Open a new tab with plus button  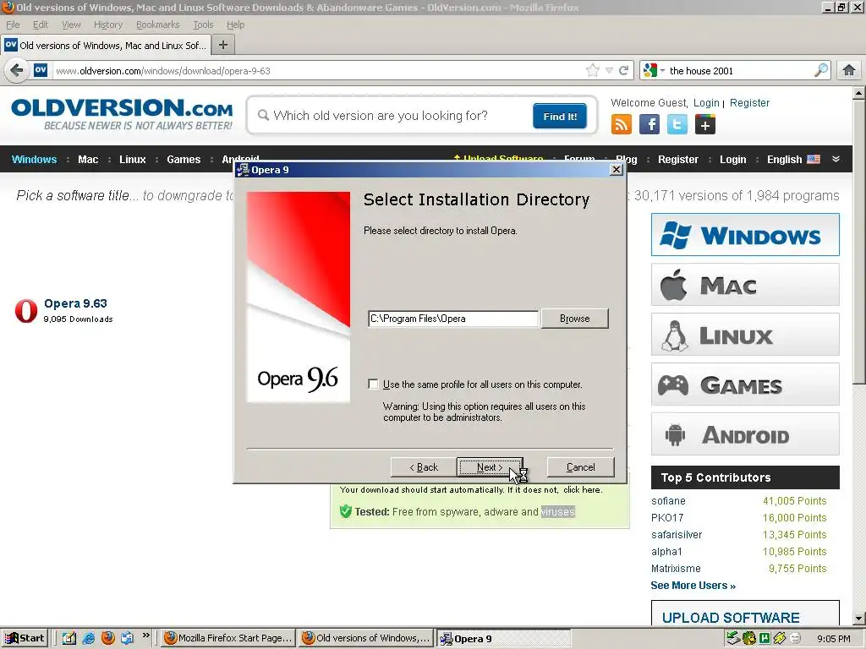223,46
